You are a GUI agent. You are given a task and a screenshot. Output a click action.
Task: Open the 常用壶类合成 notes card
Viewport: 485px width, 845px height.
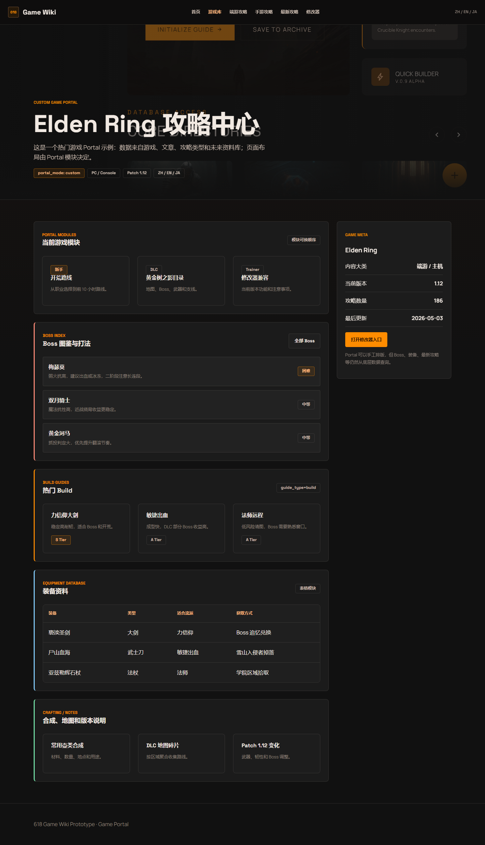[86, 753]
